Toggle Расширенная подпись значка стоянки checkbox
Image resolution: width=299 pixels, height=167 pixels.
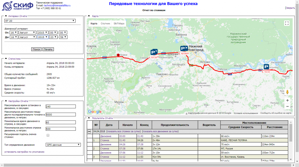[x=48, y=135]
